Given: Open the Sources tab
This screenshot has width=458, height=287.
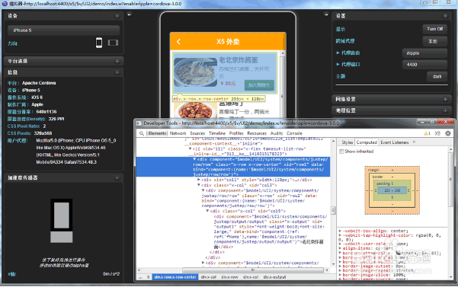Looking at the screenshot, I should [x=197, y=133].
